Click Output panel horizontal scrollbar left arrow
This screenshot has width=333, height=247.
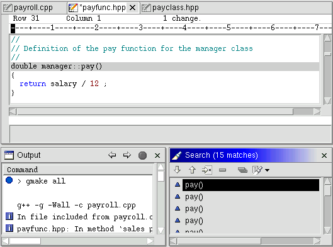pos(6,241)
